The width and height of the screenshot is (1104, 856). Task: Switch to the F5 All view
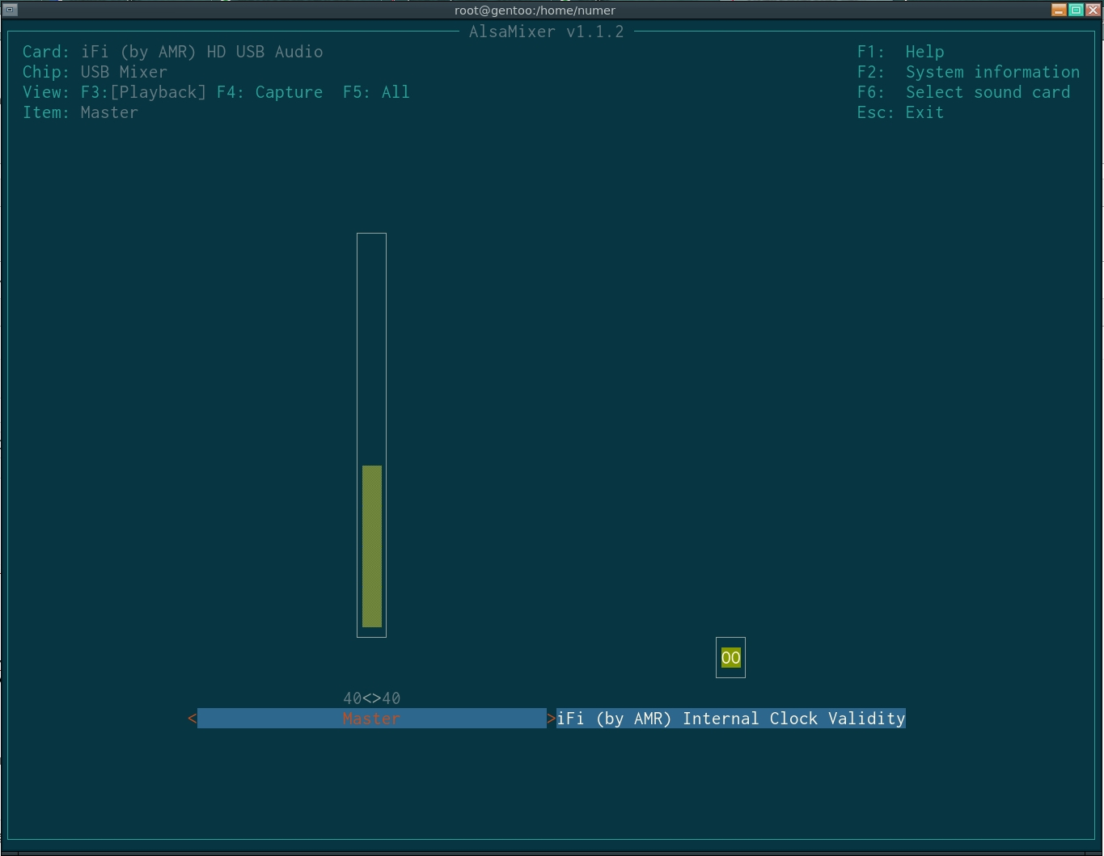pyautogui.click(x=376, y=92)
